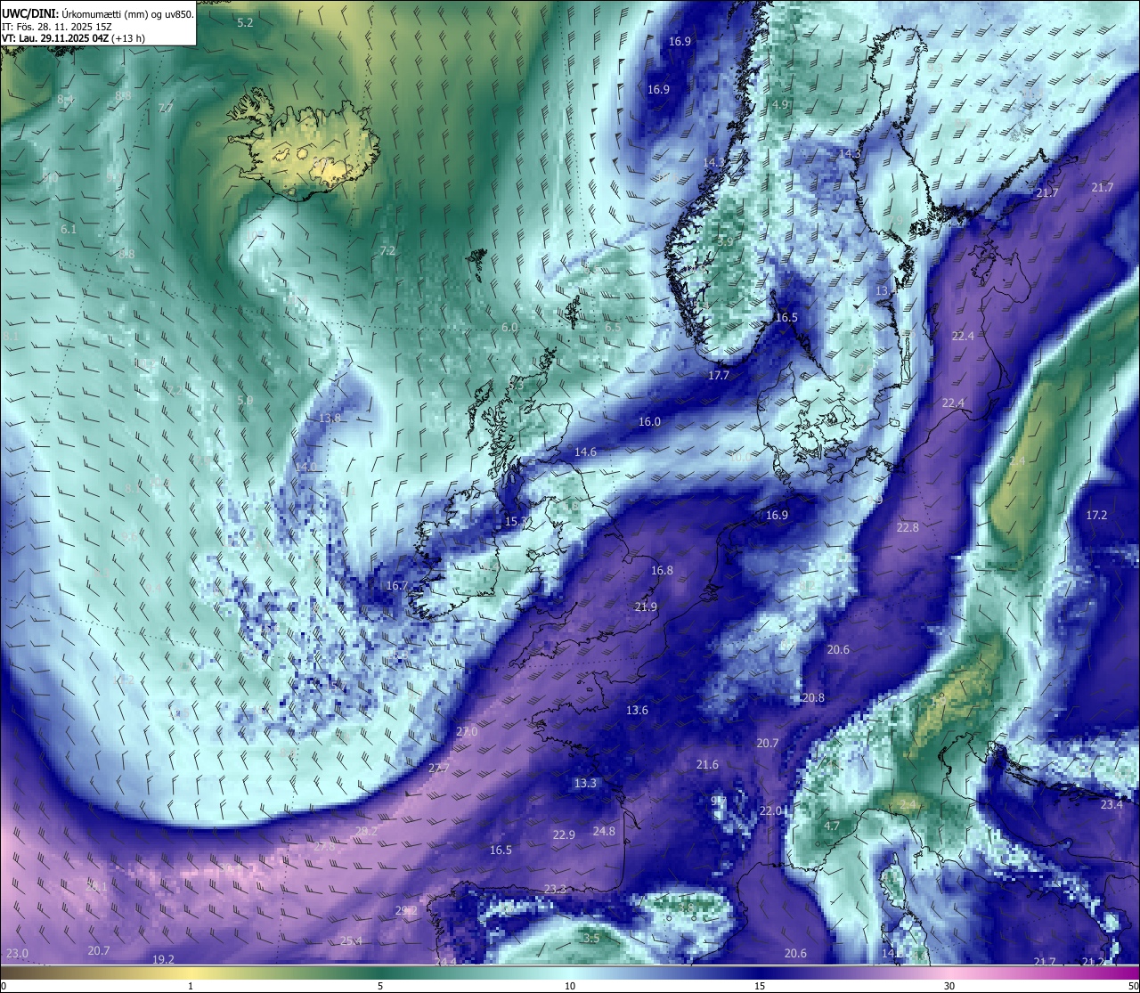Click the value 28.2 in the pink band
The height and width of the screenshot is (993, 1140).
pos(366,831)
